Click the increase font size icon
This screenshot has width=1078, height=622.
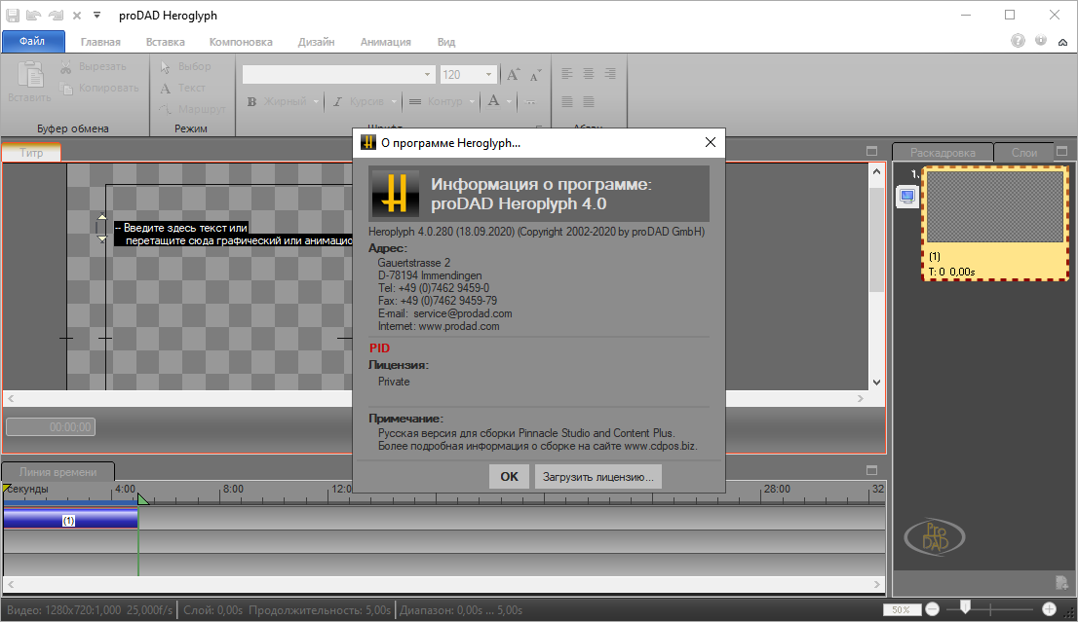tap(513, 74)
